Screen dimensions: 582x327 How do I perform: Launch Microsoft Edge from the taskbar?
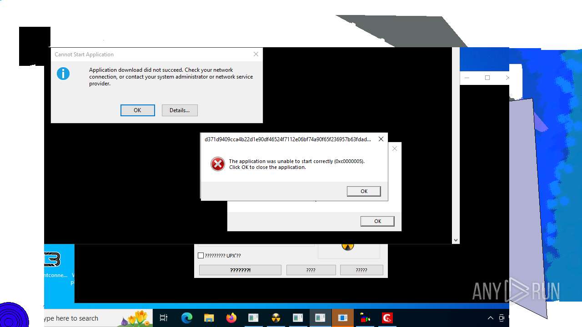point(187,318)
